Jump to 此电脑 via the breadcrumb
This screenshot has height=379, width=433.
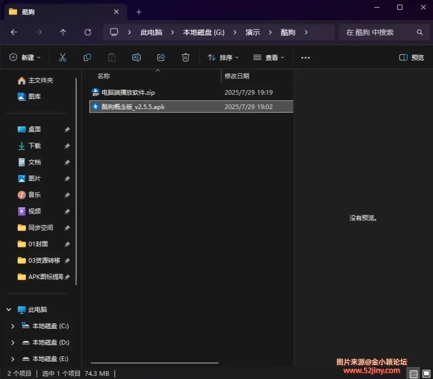pyautogui.click(x=151, y=32)
